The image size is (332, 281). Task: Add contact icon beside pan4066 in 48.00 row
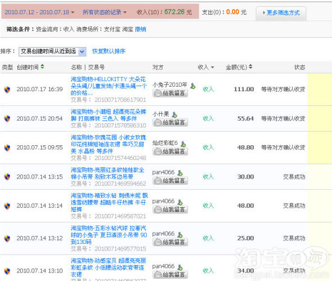pos(180,202)
